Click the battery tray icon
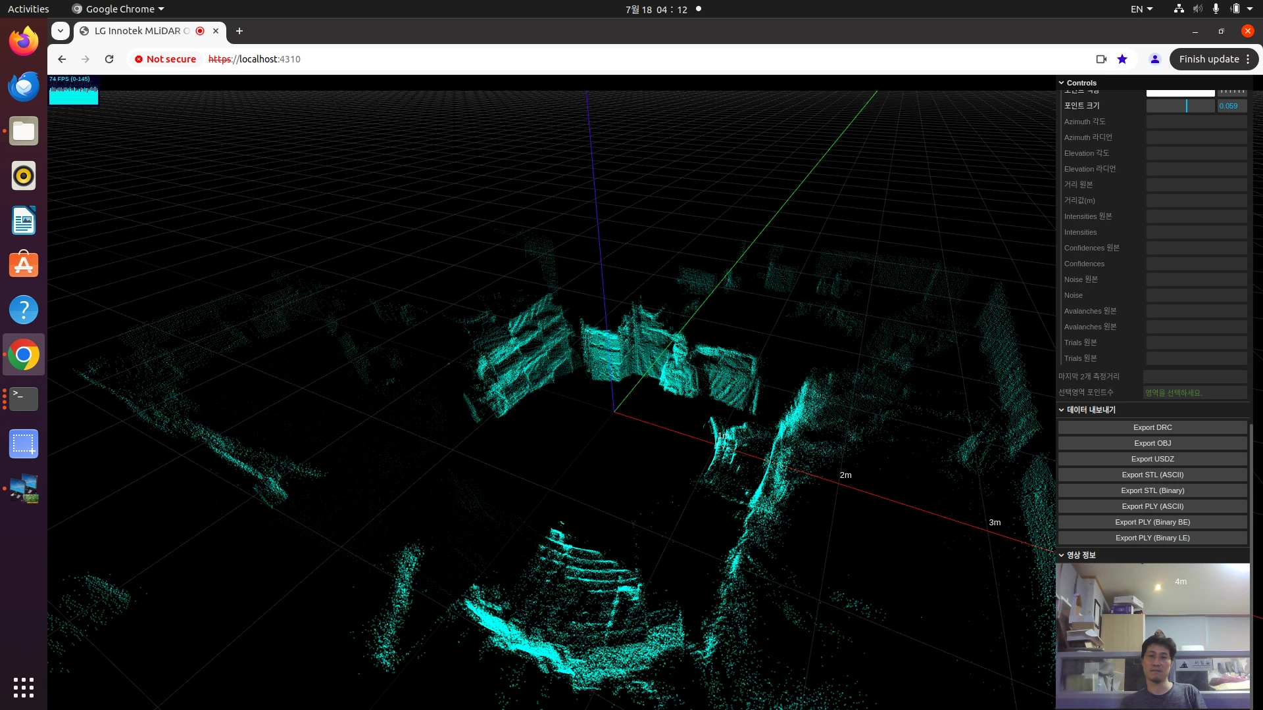The height and width of the screenshot is (710, 1263). tap(1235, 9)
